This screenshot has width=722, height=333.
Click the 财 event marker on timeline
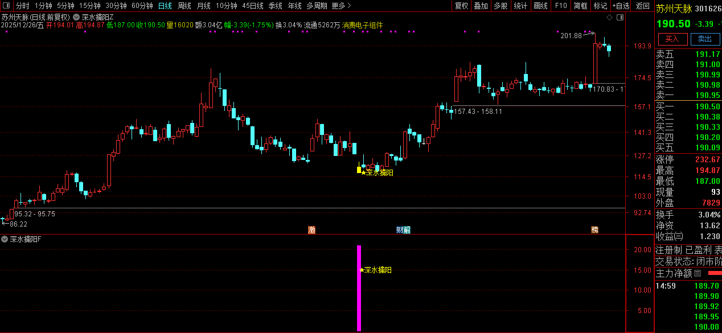click(400, 230)
